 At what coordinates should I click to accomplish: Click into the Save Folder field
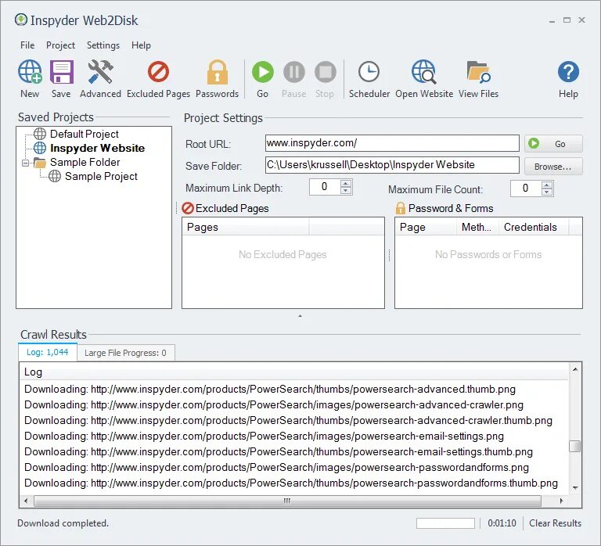[392, 165]
